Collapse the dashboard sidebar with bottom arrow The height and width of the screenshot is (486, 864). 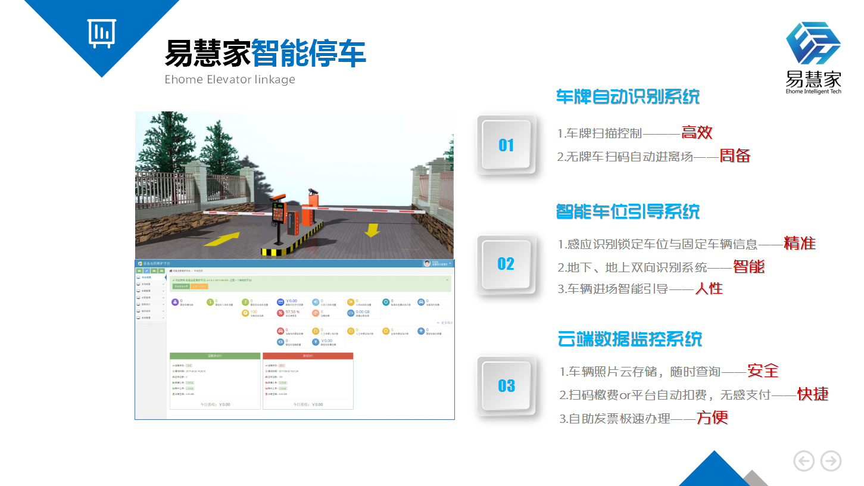(x=151, y=324)
